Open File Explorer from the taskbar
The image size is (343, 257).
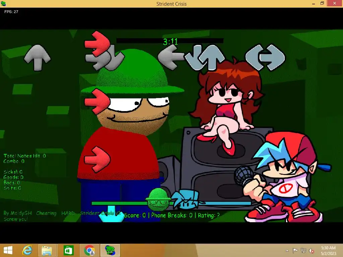[47, 250]
